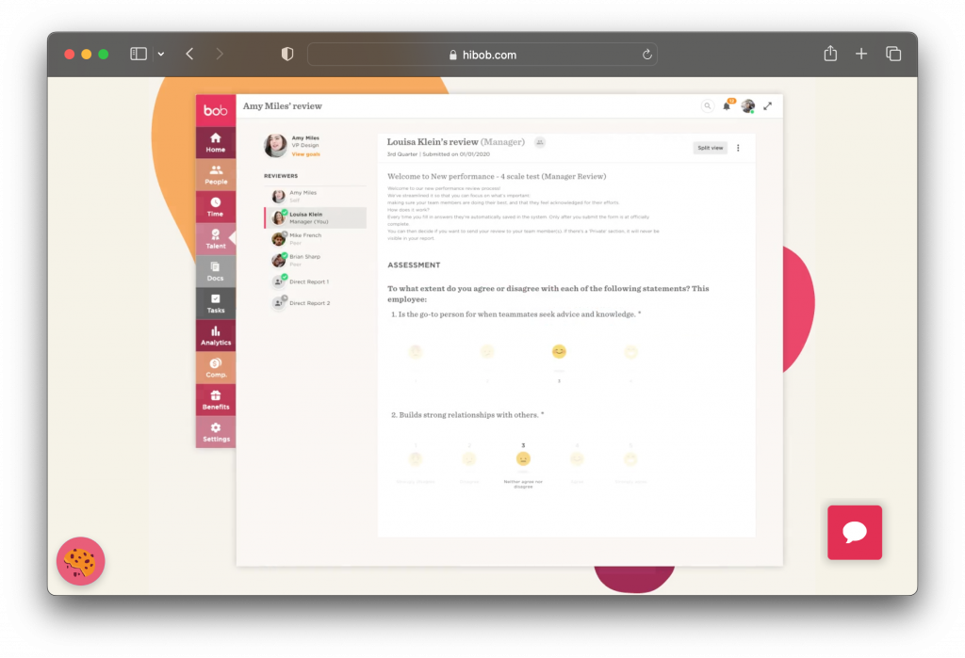Image resolution: width=965 pixels, height=658 pixels.
Task: Select Direct Report 1 reviewer
Action: tap(315, 281)
